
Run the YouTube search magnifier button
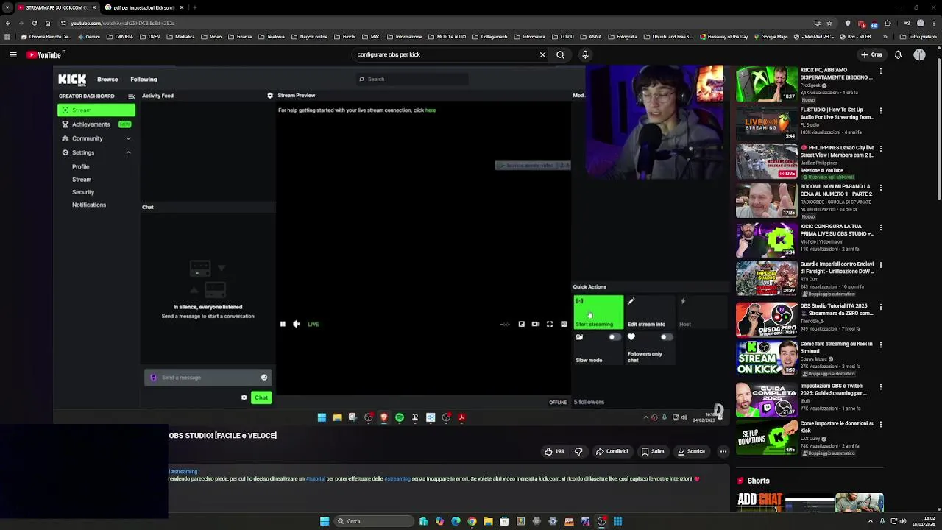(x=561, y=54)
